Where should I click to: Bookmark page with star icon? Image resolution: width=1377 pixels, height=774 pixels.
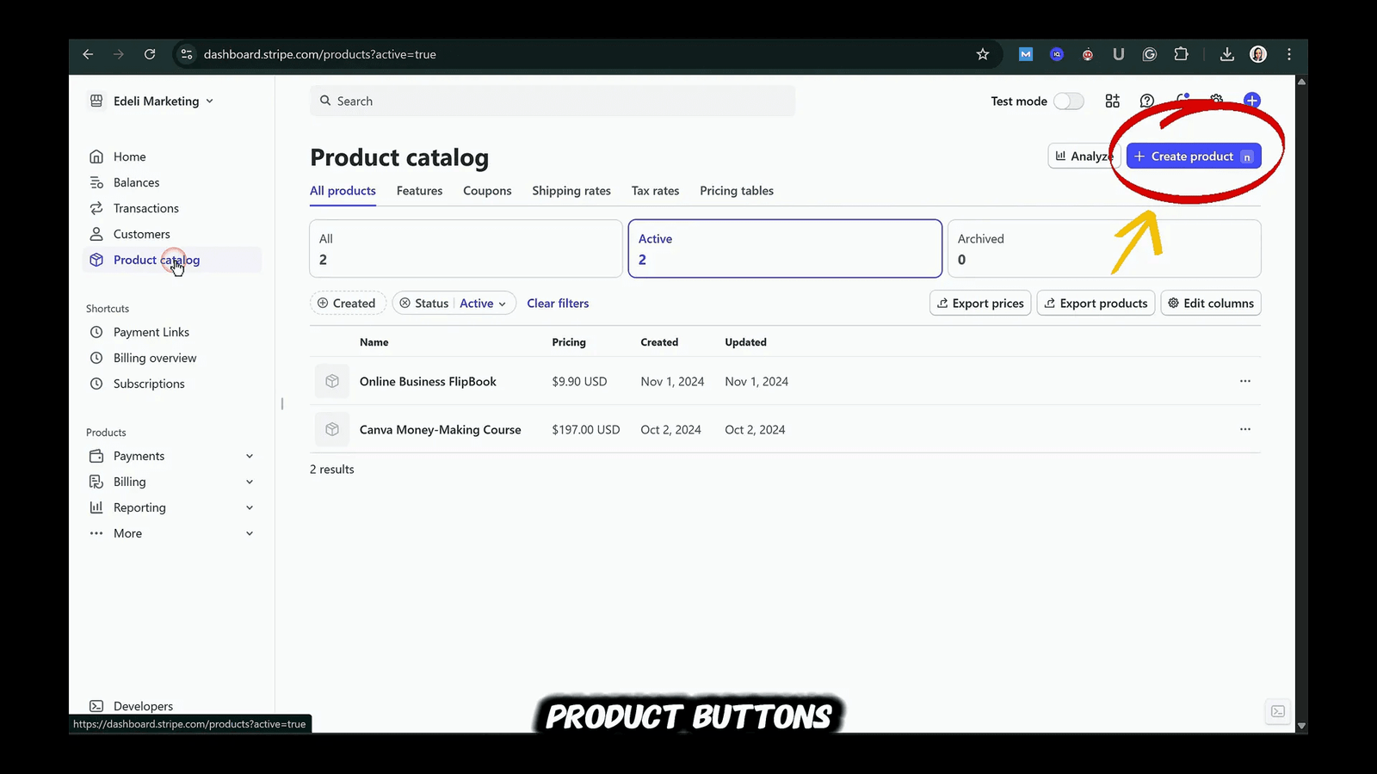983,54
